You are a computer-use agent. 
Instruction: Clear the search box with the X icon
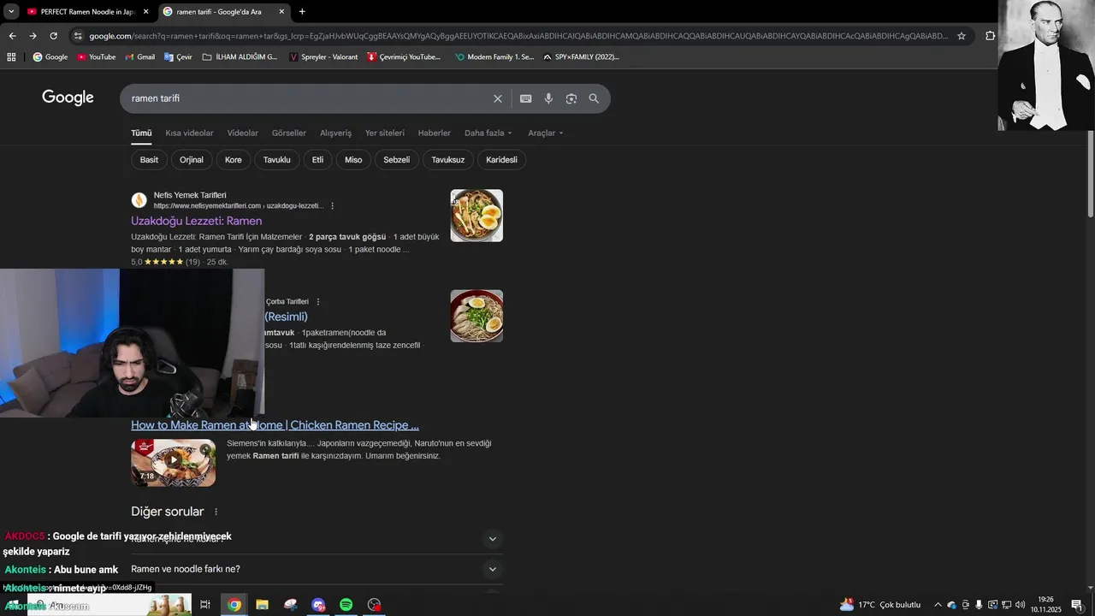click(x=497, y=98)
